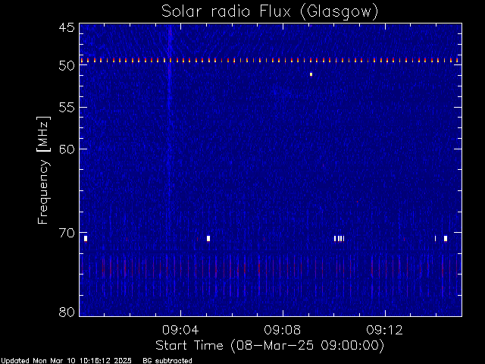Click the 45 MHz axis tick label
Image resolution: width=485 pixels, height=364 pixels.
67,27
